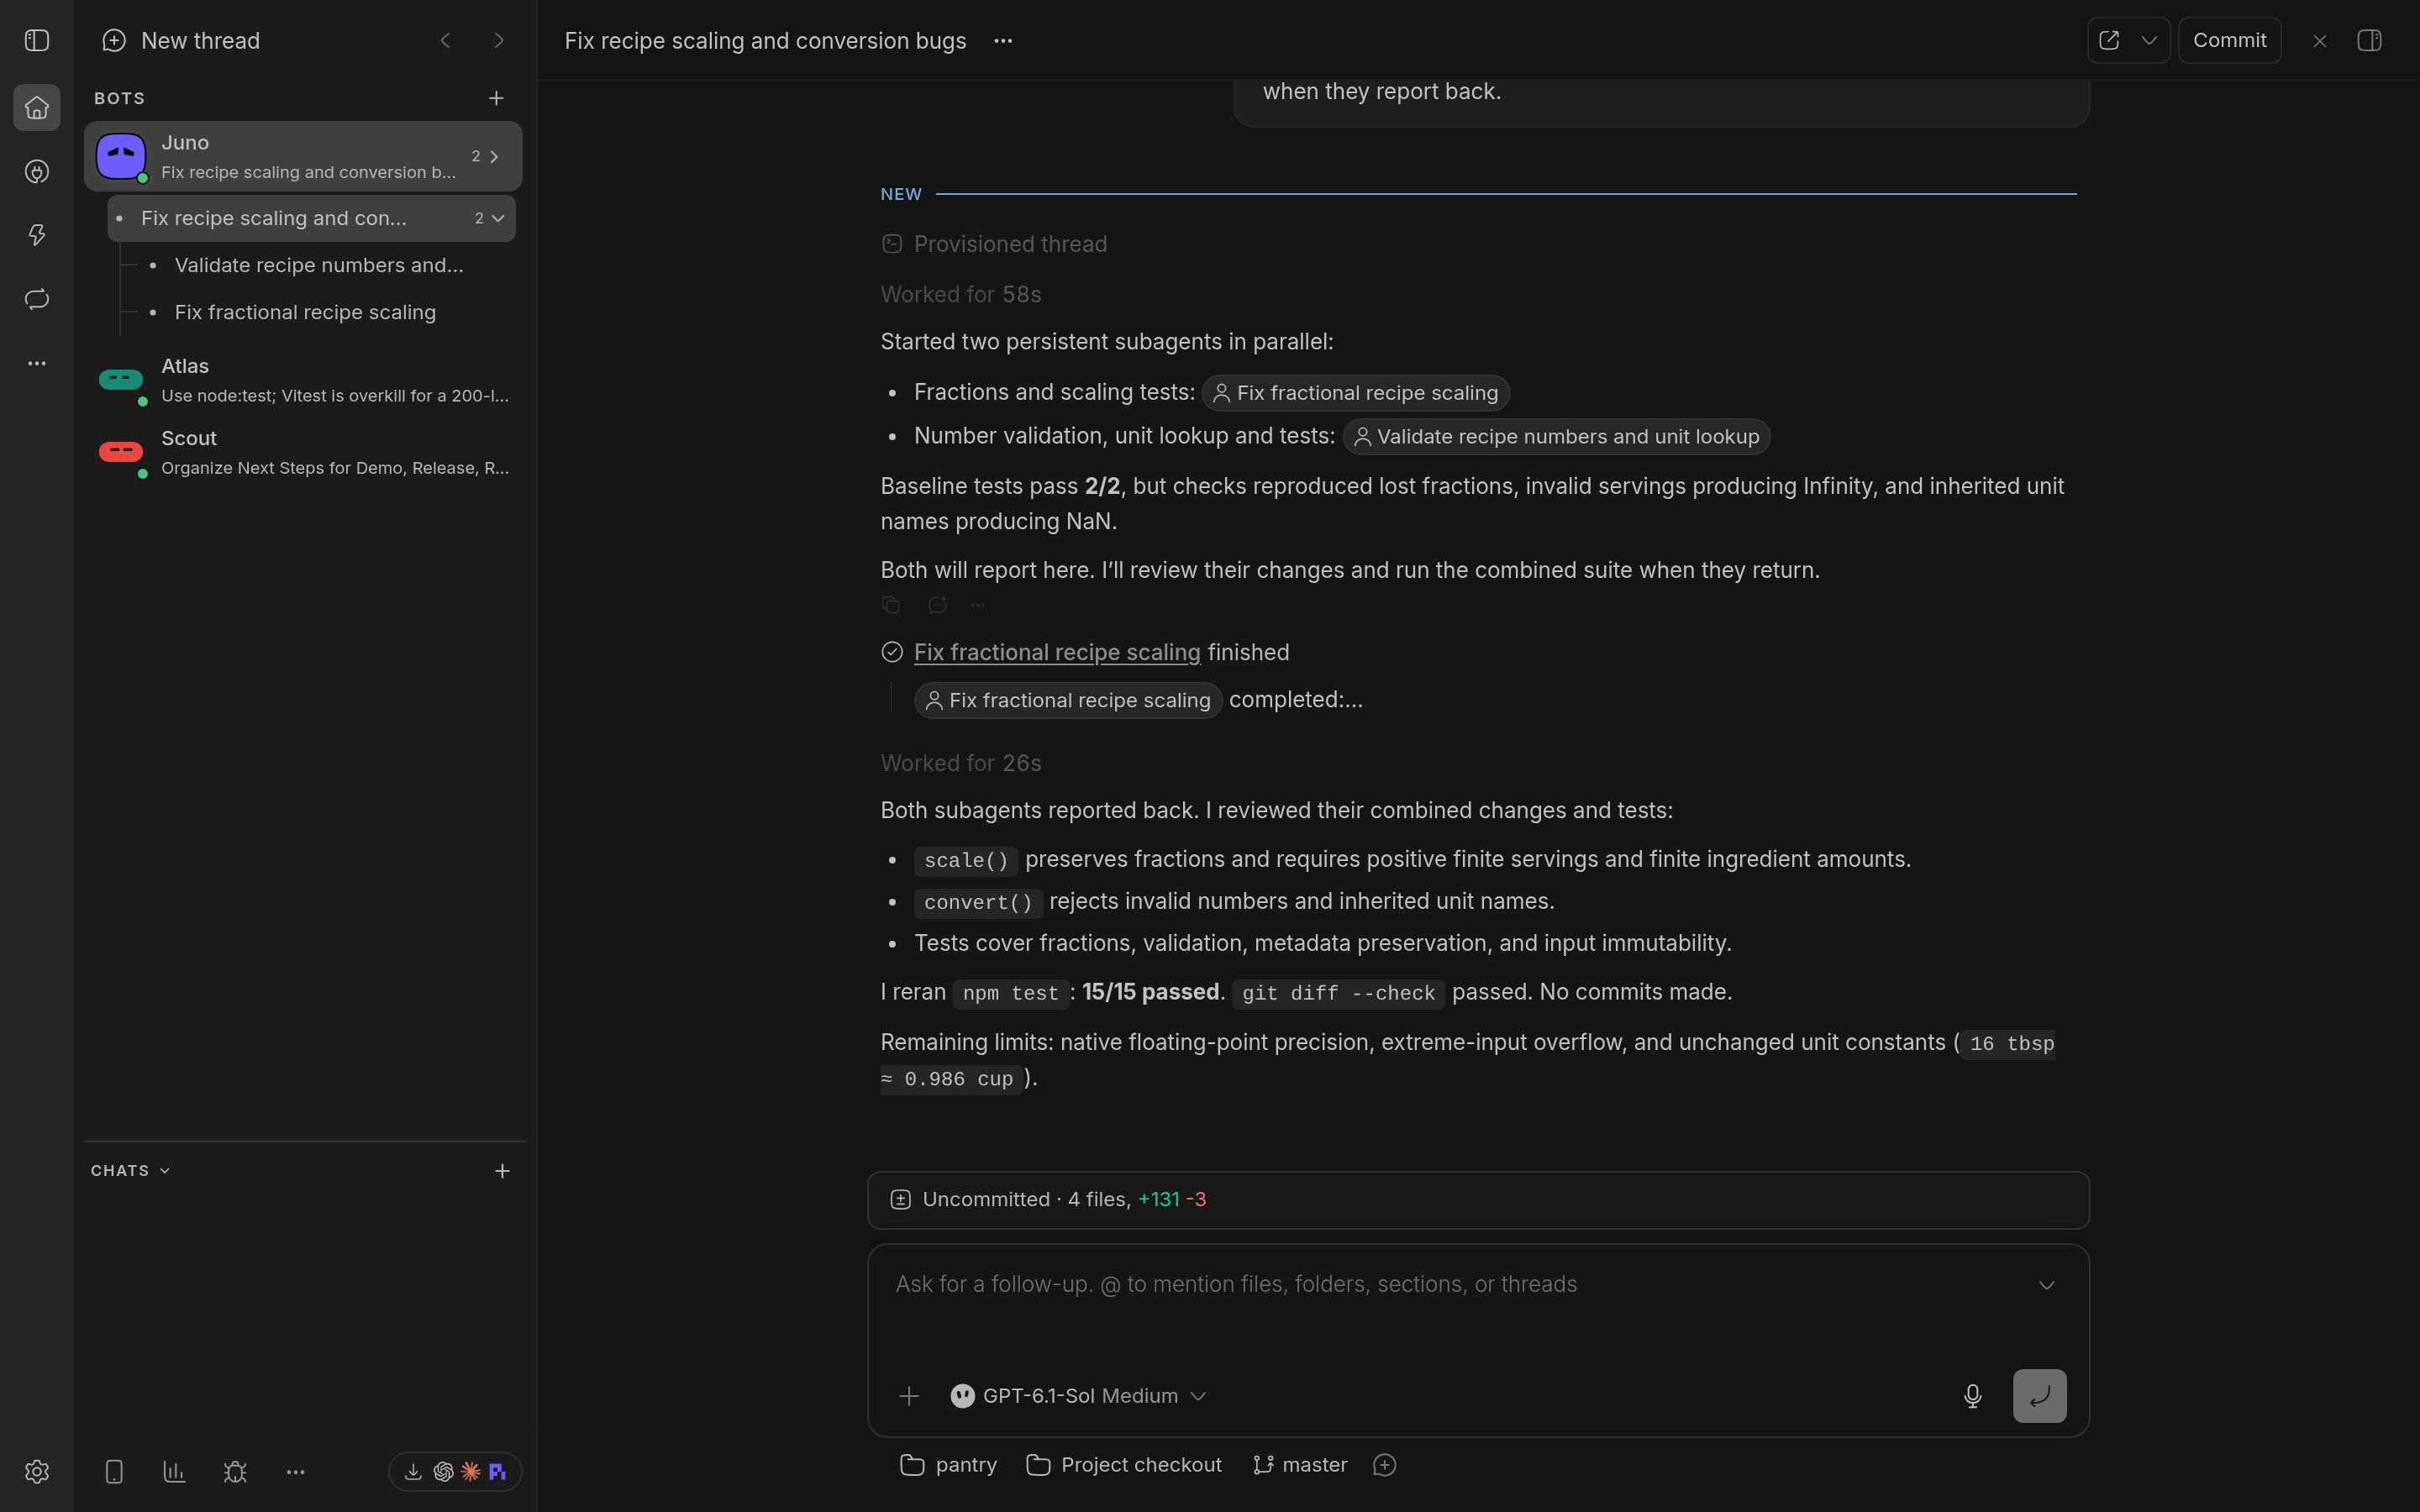Start voice input with microphone icon
2420x1512 pixels.
[1972, 1395]
